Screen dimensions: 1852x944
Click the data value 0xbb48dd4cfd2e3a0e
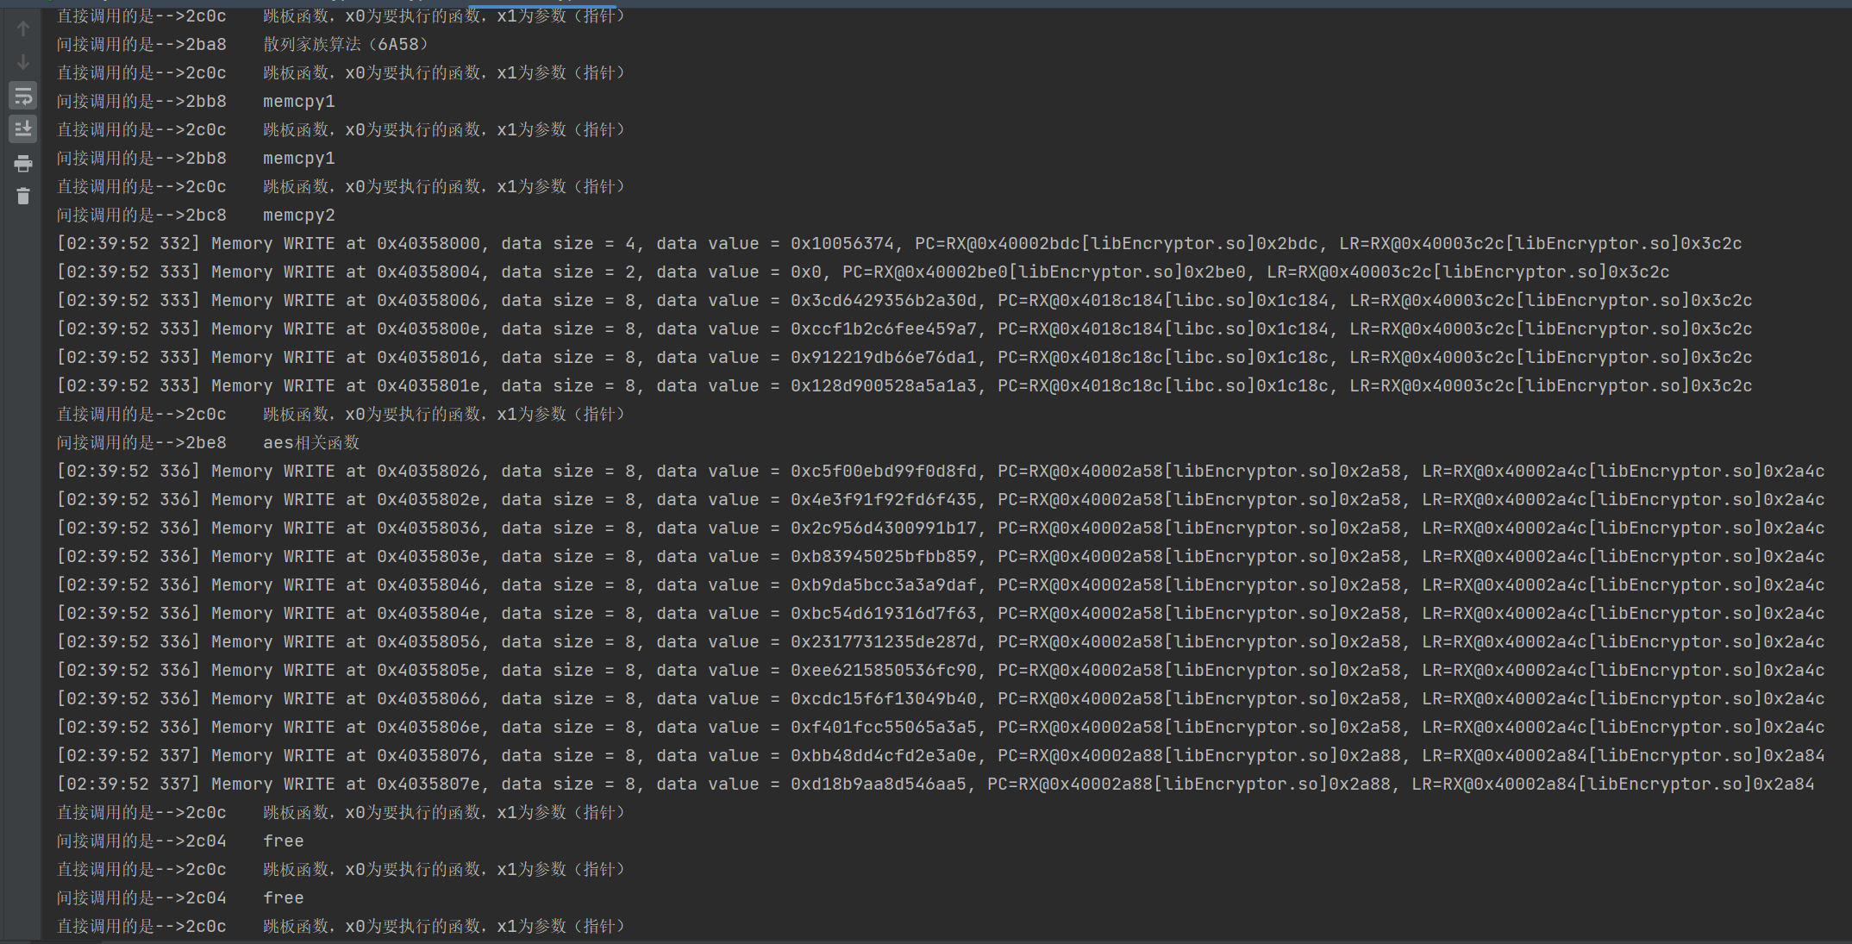(x=883, y=755)
